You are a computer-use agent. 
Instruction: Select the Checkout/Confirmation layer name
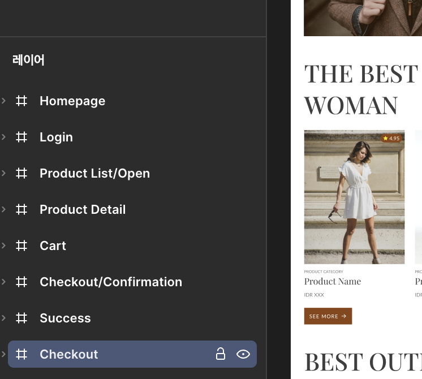[x=111, y=282]
